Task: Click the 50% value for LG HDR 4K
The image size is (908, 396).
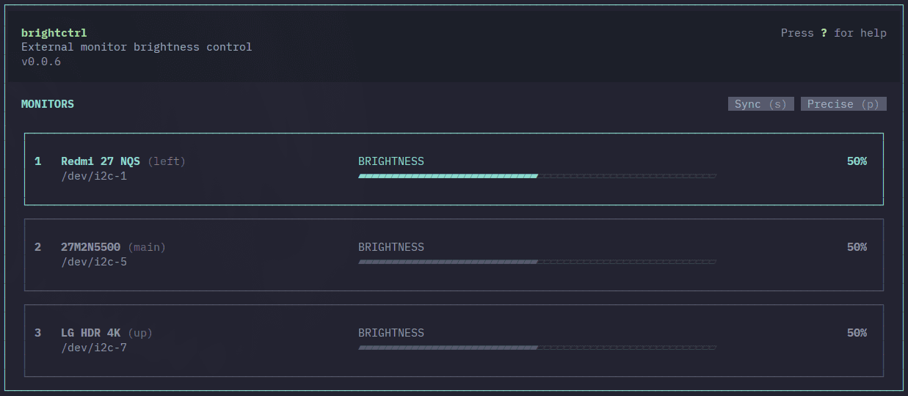Action: point(857,333)
